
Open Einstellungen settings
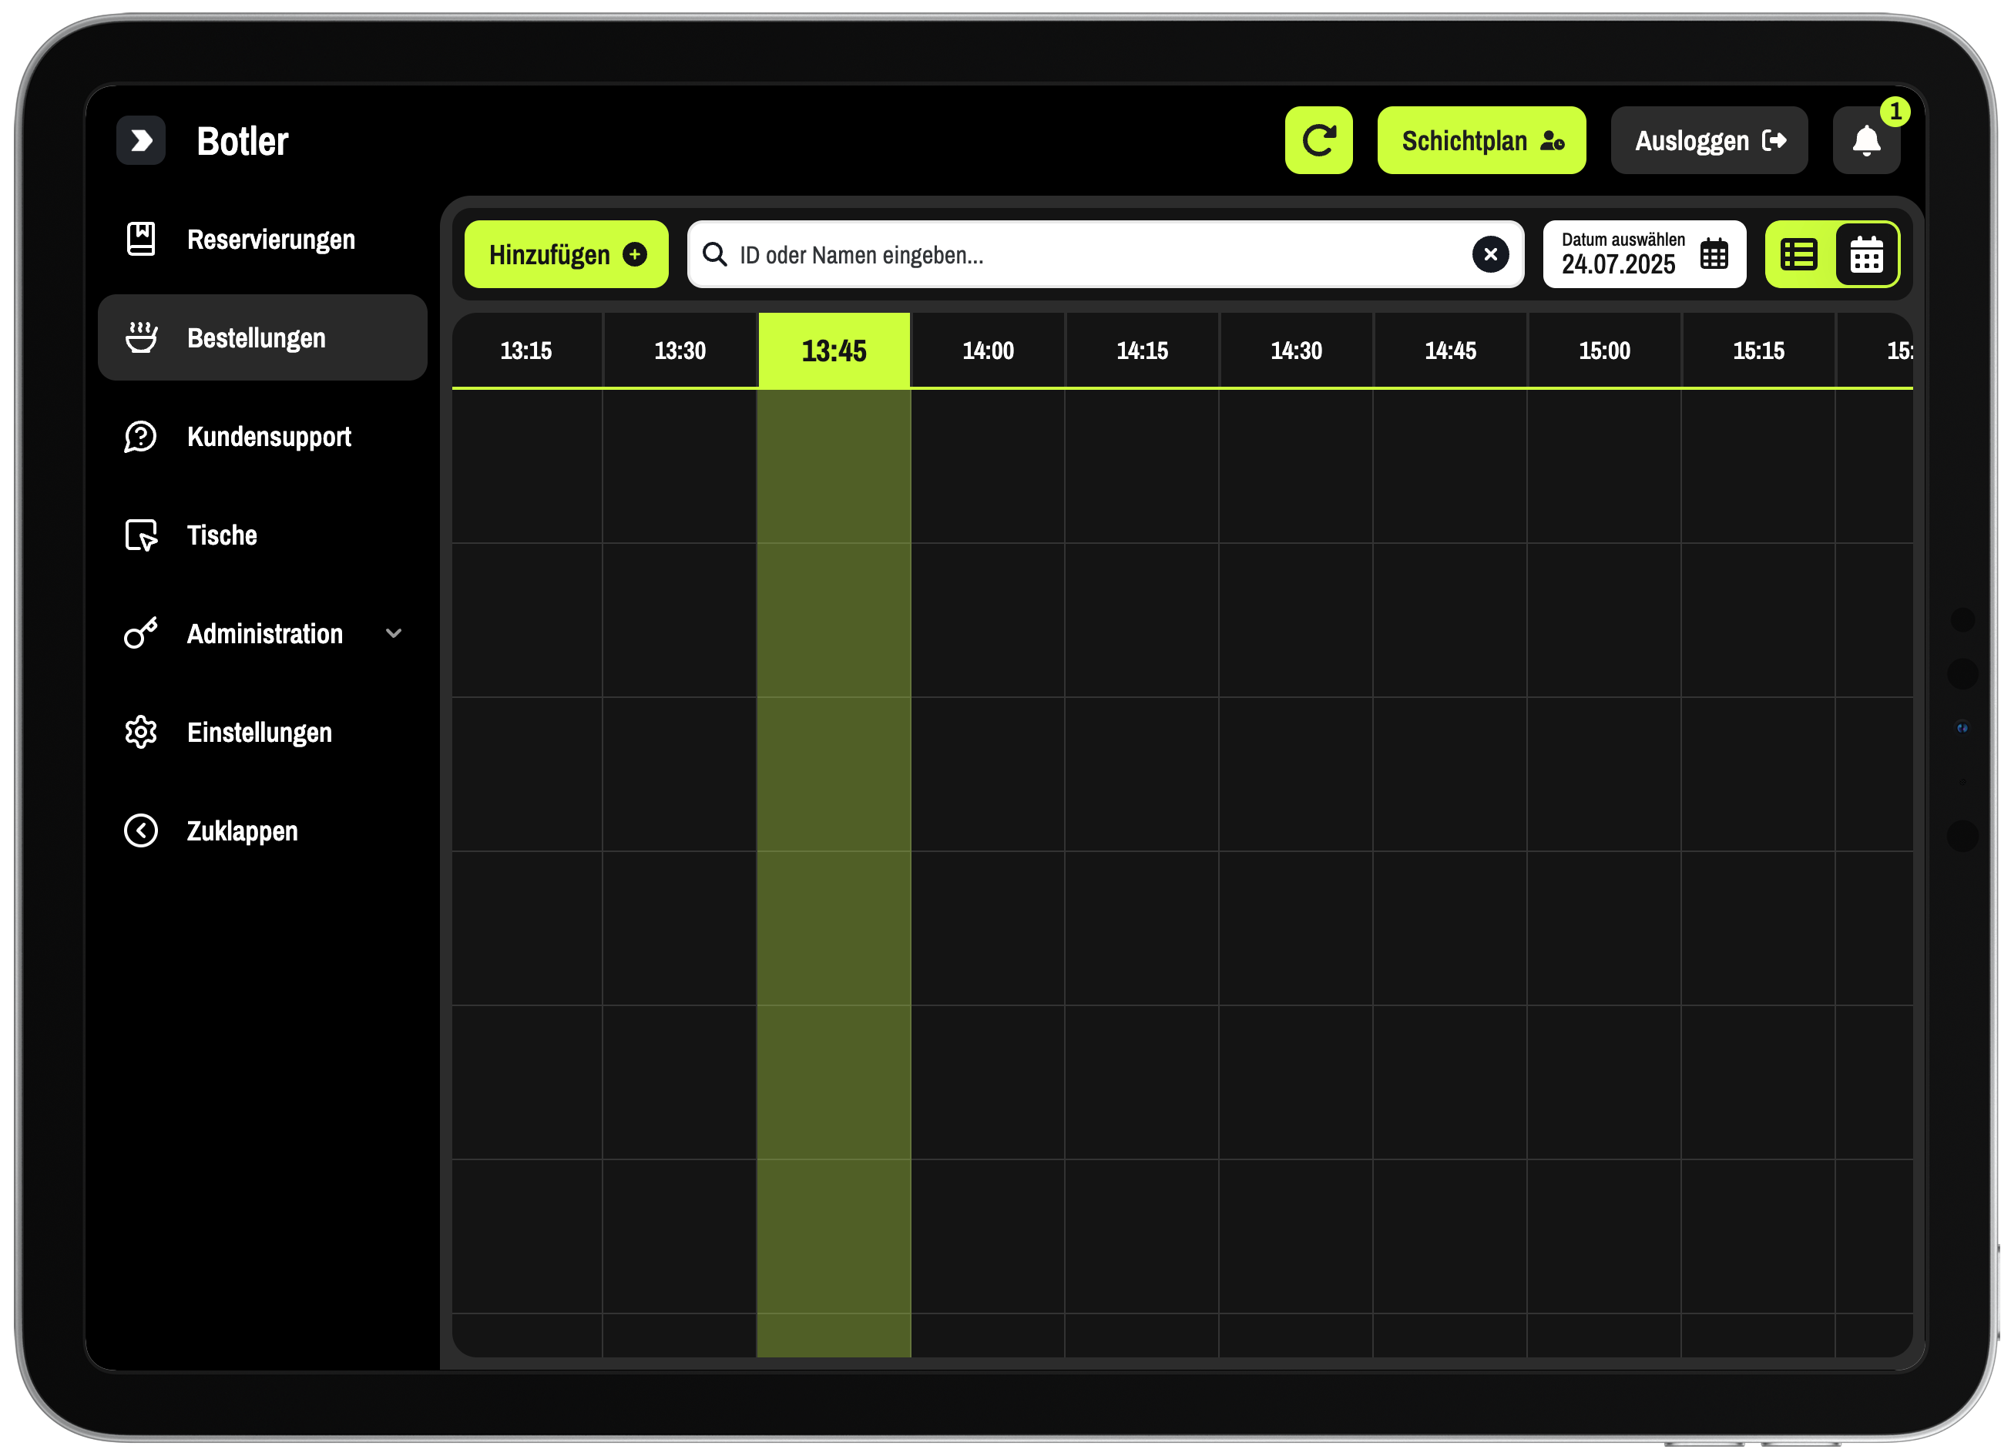[259, 733]
